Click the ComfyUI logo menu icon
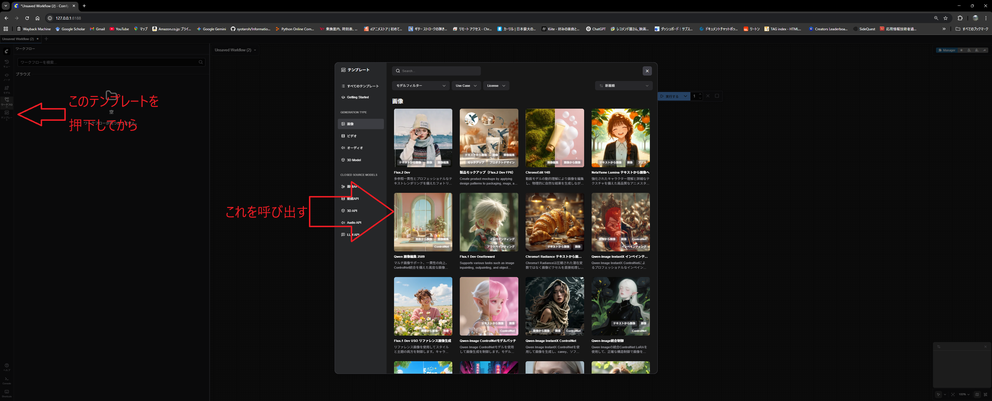Screen dimensions: 992x401 tap(7, 51)
